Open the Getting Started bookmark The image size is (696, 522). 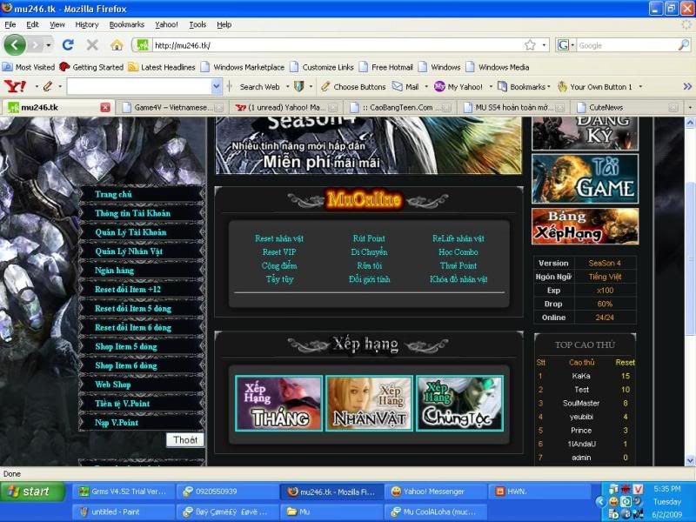91,67
